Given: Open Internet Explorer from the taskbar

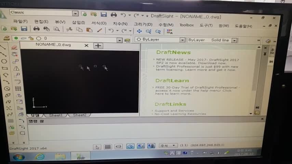Looking at the screenshot, I should [39, 157].
